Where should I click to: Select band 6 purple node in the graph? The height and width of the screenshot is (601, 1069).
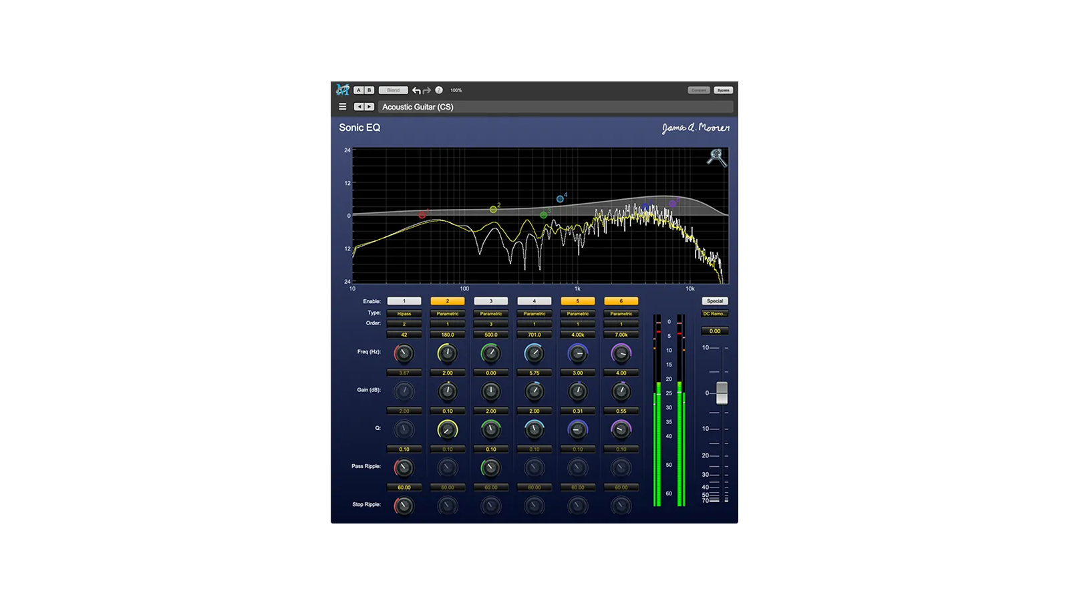click(672, 204)
